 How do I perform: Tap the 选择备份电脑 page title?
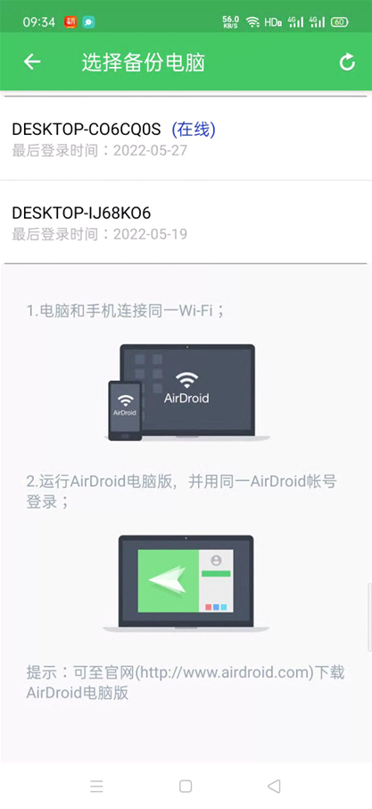tap(144, 63)
